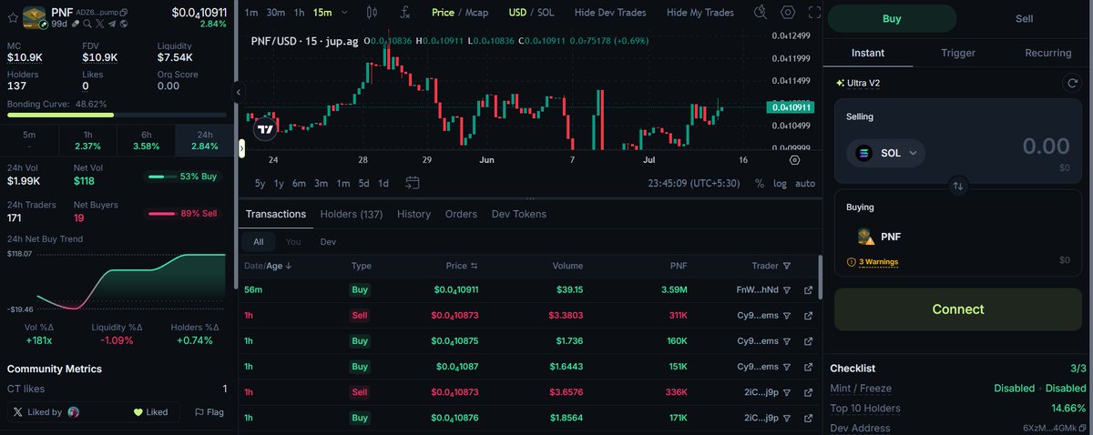Switch to the Sell side

point(1024,18)
